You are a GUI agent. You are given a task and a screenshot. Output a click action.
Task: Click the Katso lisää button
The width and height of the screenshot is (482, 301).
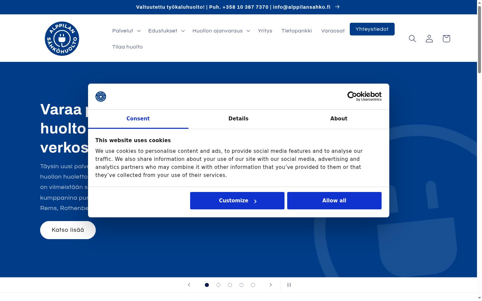(x=68, y=230)
